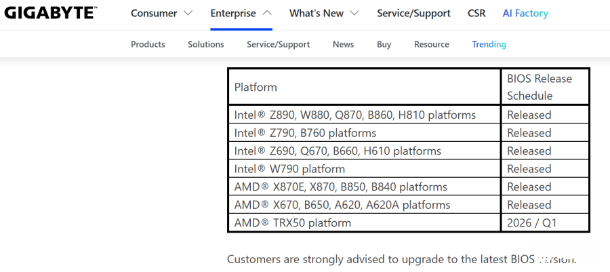Click the Buy sub-navigation item

tap(384, 44)
